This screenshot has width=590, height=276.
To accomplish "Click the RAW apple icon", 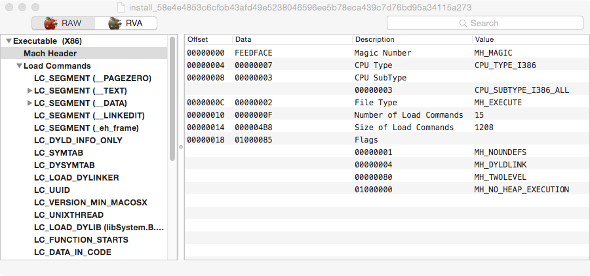I will coord(50,24).
